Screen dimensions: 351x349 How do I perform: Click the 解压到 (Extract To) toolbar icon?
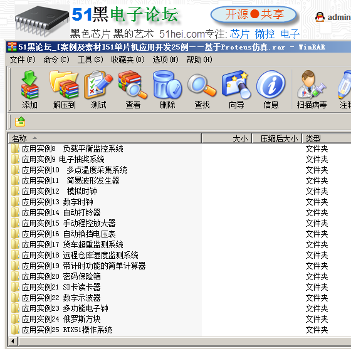point(64,89)
